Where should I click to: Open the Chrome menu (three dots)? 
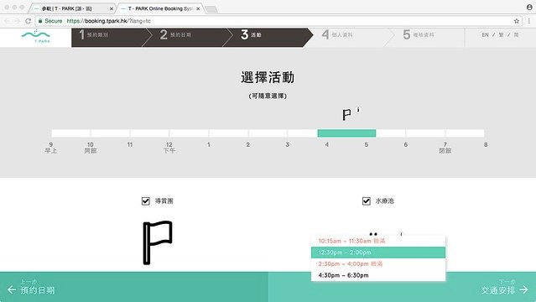528,21
